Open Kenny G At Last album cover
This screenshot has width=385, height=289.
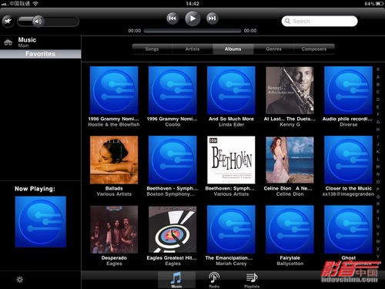[x=290, y=90]
